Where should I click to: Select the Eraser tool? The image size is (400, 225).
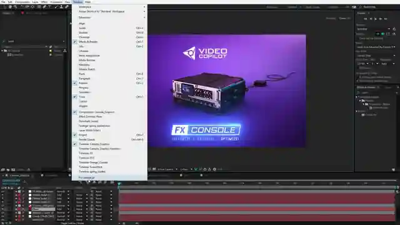(x=67, y=7)
